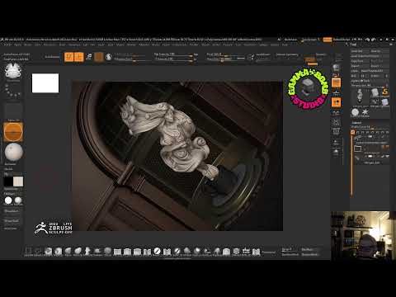The image size is (396, 297).
Task: Pick the cream main color swatch
Action: [18, 181]
